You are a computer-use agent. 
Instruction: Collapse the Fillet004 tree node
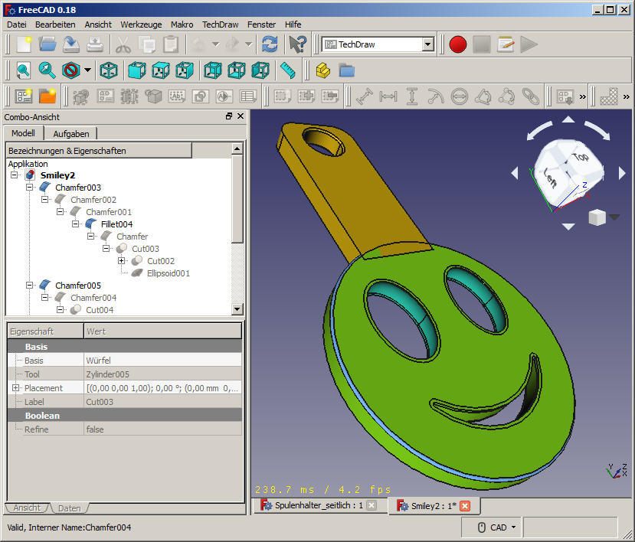coord(75,224)
